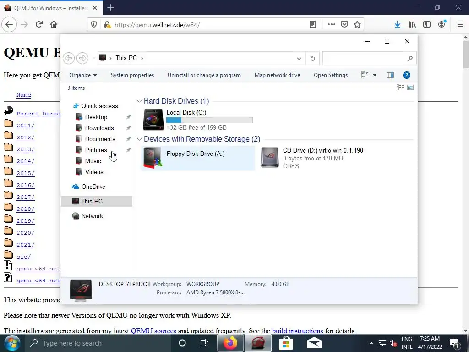
Task: Open Pictures in navigation pane
Action: coord(96,150)
